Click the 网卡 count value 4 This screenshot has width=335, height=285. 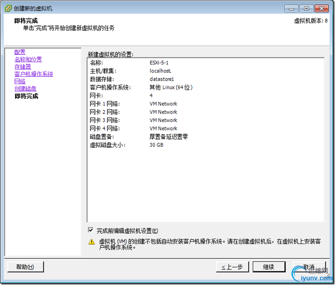pyautogui.click(x=151, y=96)
